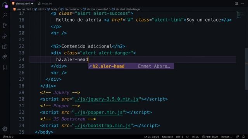
Task: Click line number 30 in gutter
Action: (x=22, y=99)
